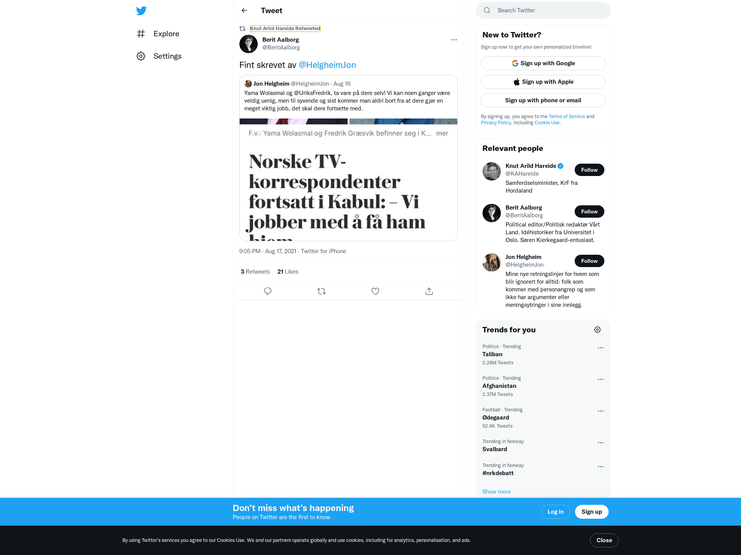
Task: Share the tweet using the share icon
Action: [x=429, y=291]
